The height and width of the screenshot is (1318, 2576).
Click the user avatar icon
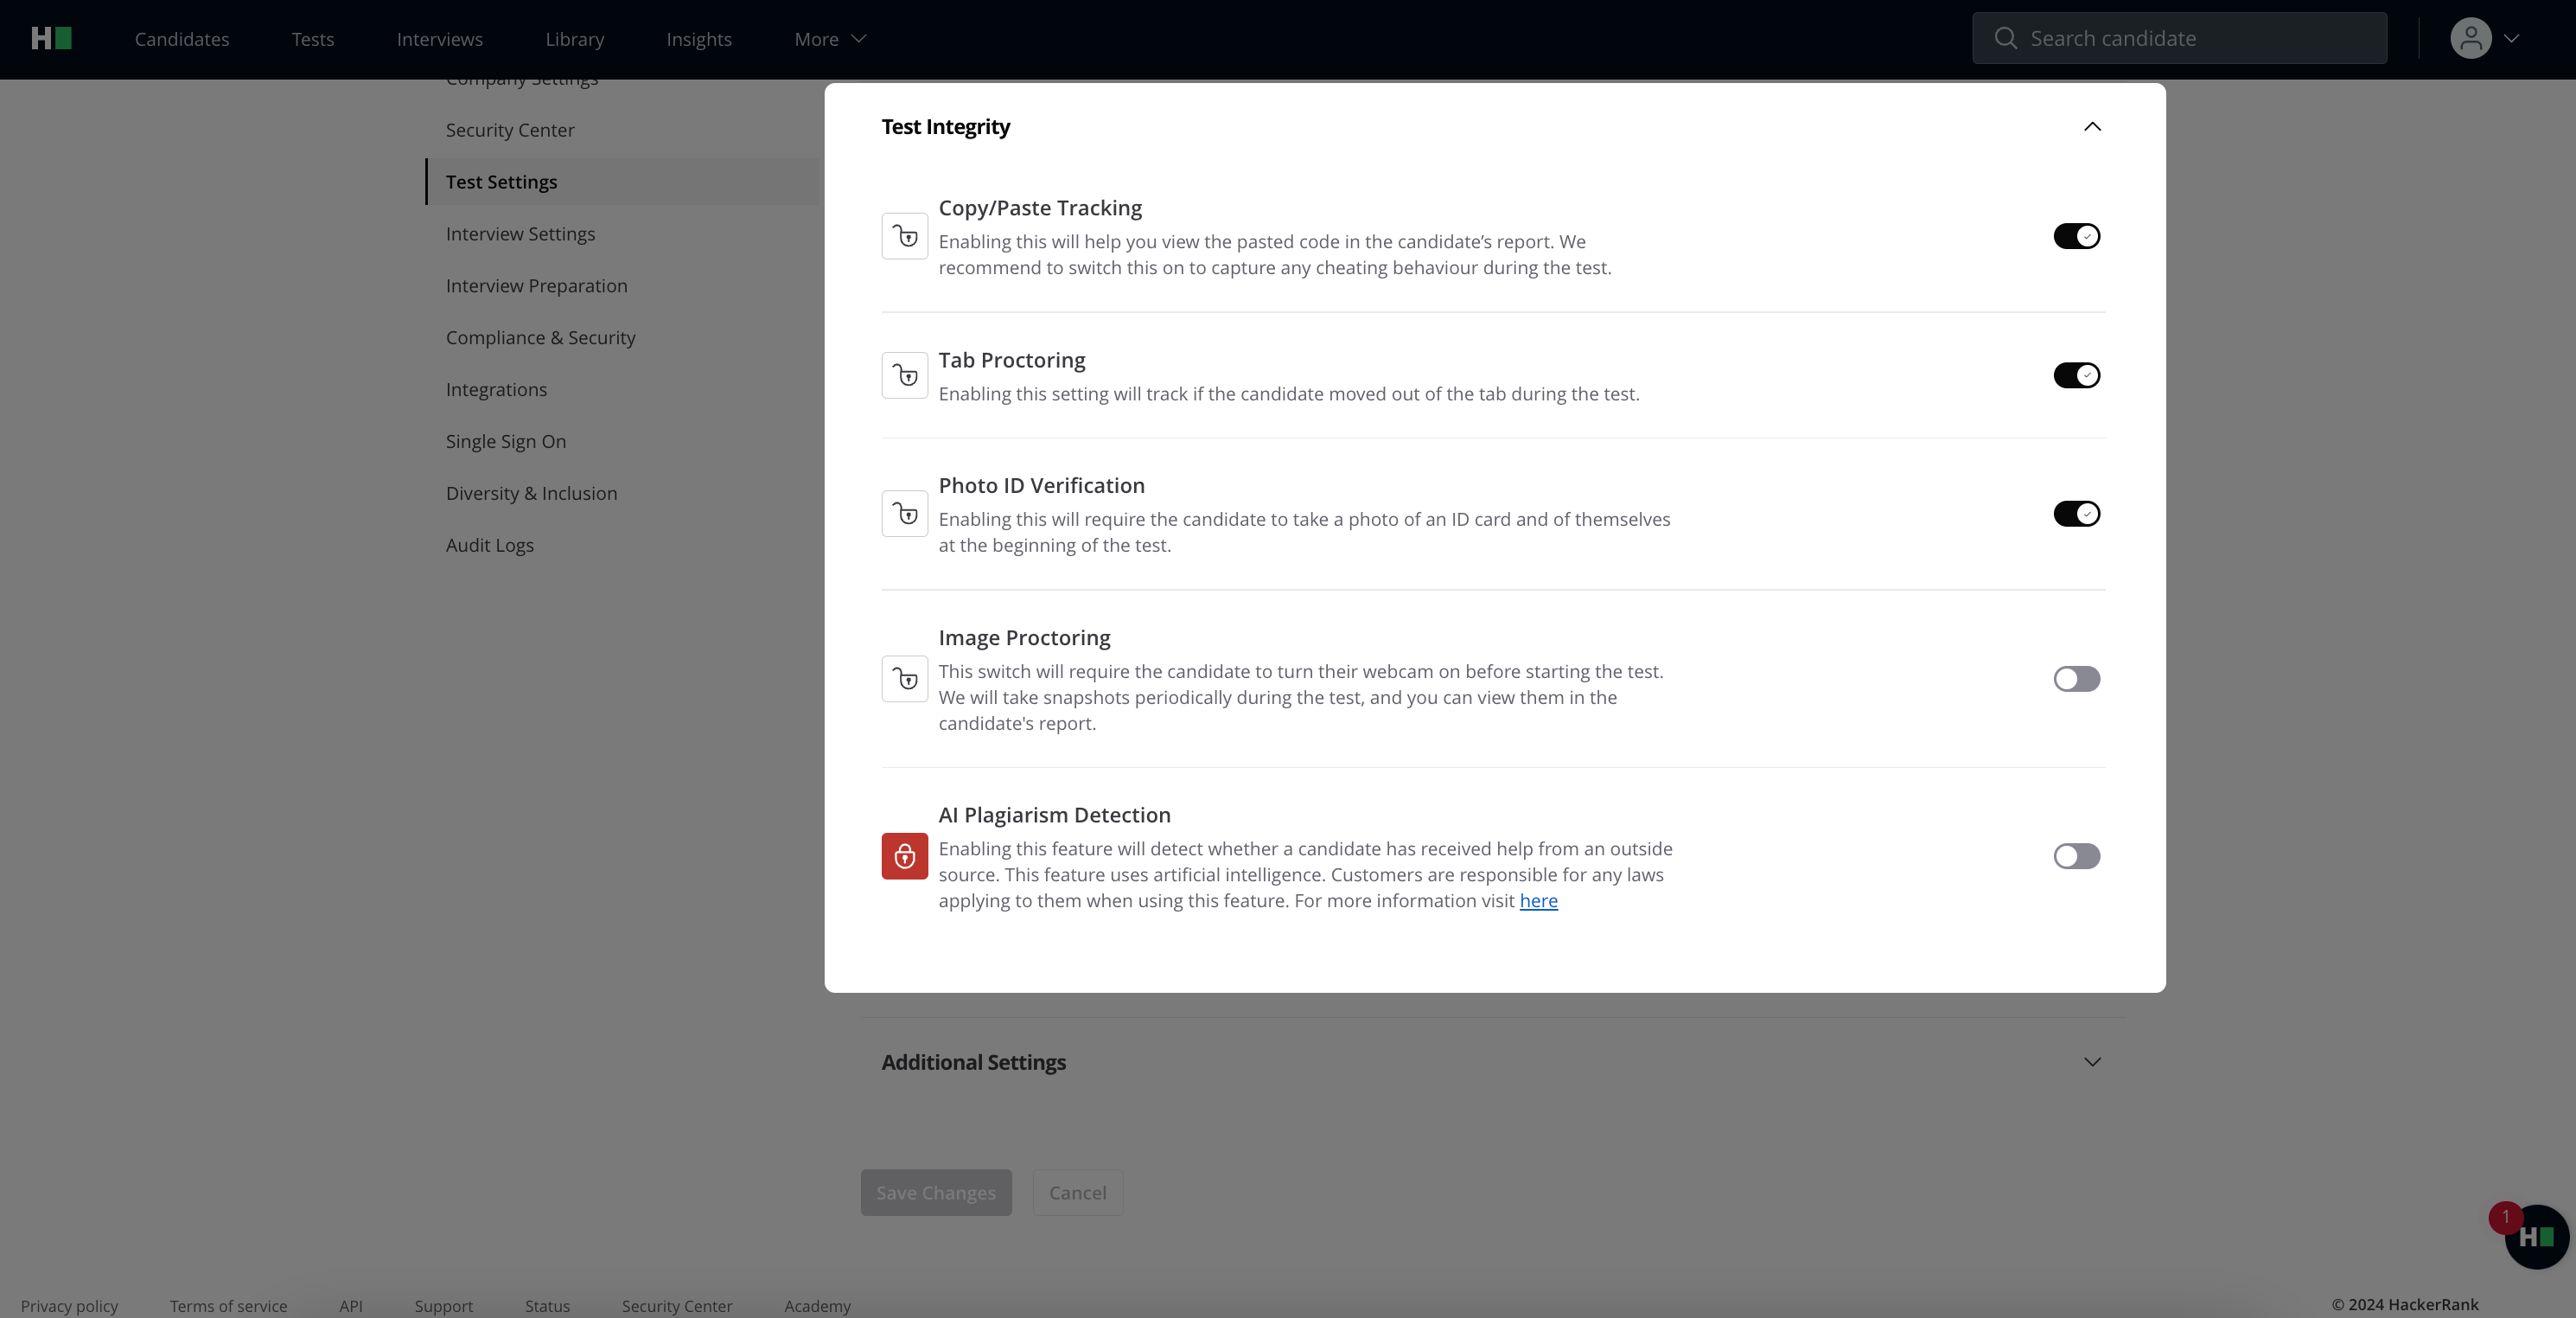2470,39
